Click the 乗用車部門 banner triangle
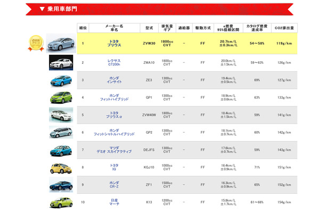Image resolution: width=325 pixels, height=213 pixels. (42, 9)
